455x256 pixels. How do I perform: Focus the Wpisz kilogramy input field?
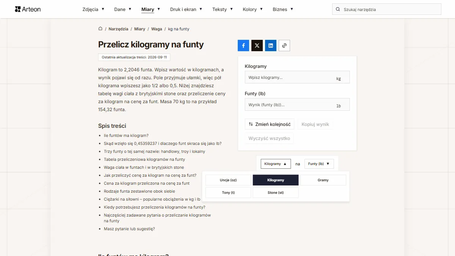(297, 77)
